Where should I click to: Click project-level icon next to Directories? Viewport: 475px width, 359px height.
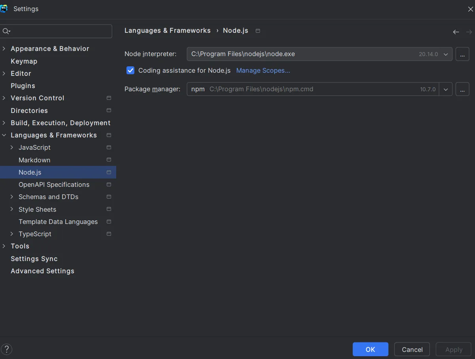click(109, 110)
